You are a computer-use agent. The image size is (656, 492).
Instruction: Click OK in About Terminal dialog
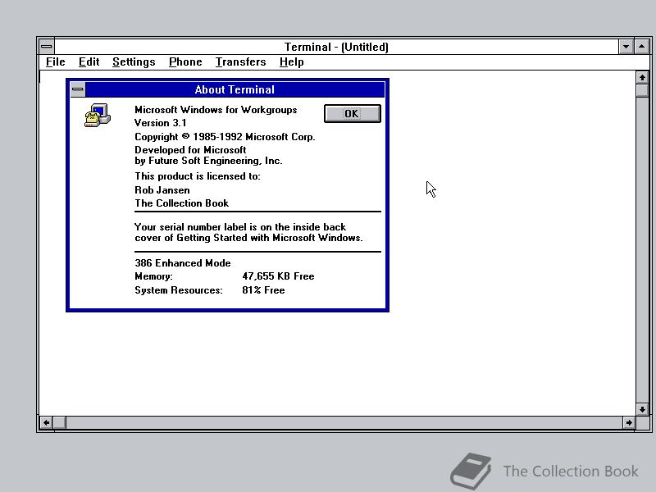[x=353, y=113]
